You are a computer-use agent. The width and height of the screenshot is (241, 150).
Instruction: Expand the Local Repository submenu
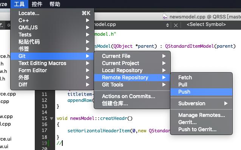pos(132,70)
